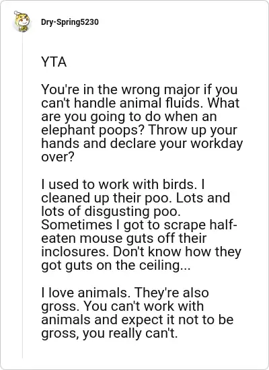Click the line "elephant poops? Throw up your"

[x=139, y=131]
